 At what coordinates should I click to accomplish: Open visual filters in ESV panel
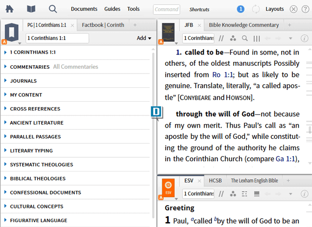coord(233,194)
